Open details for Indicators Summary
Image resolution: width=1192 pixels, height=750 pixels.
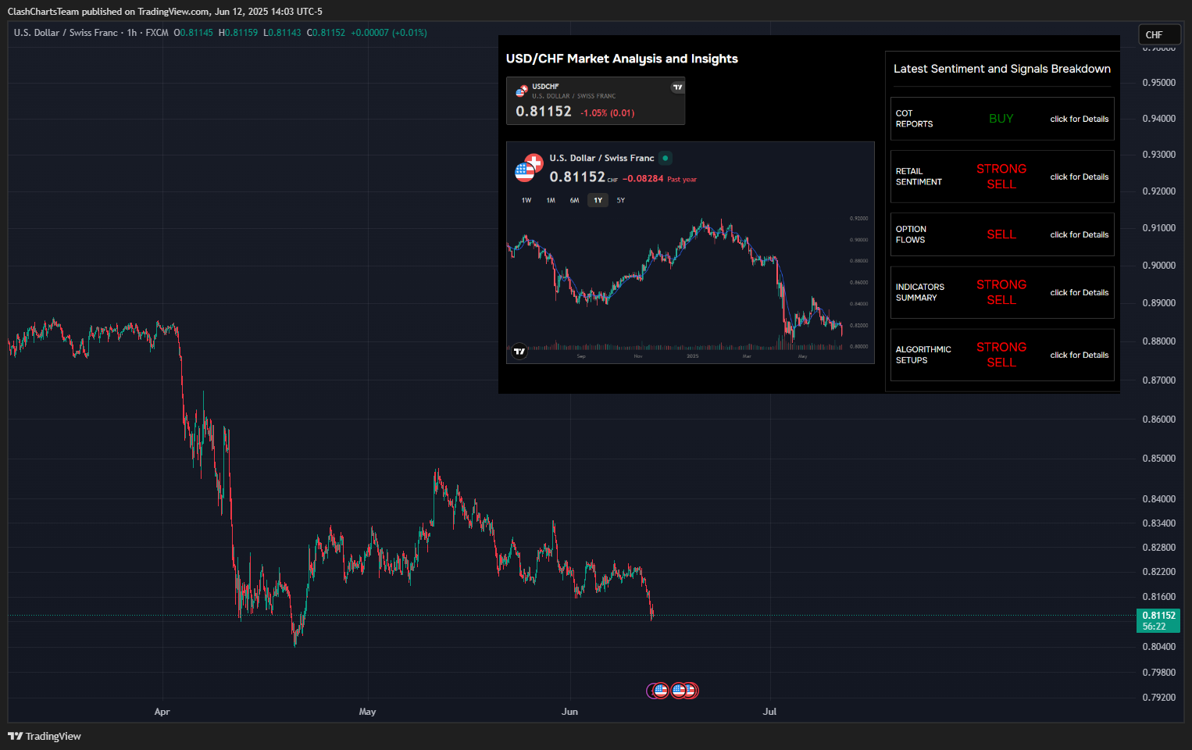(1079, 293)
